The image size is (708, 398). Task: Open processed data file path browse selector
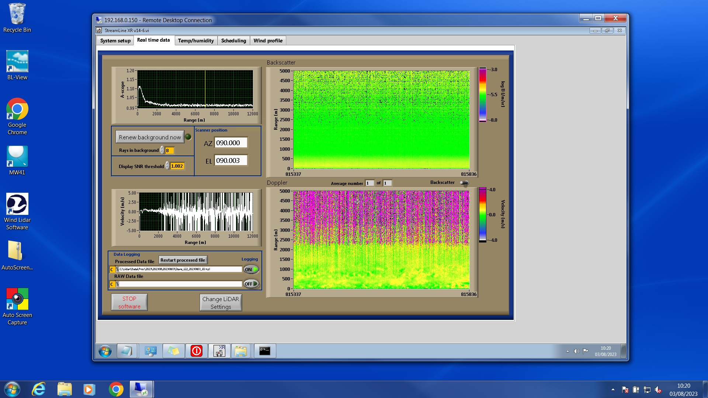coord(117,269)
